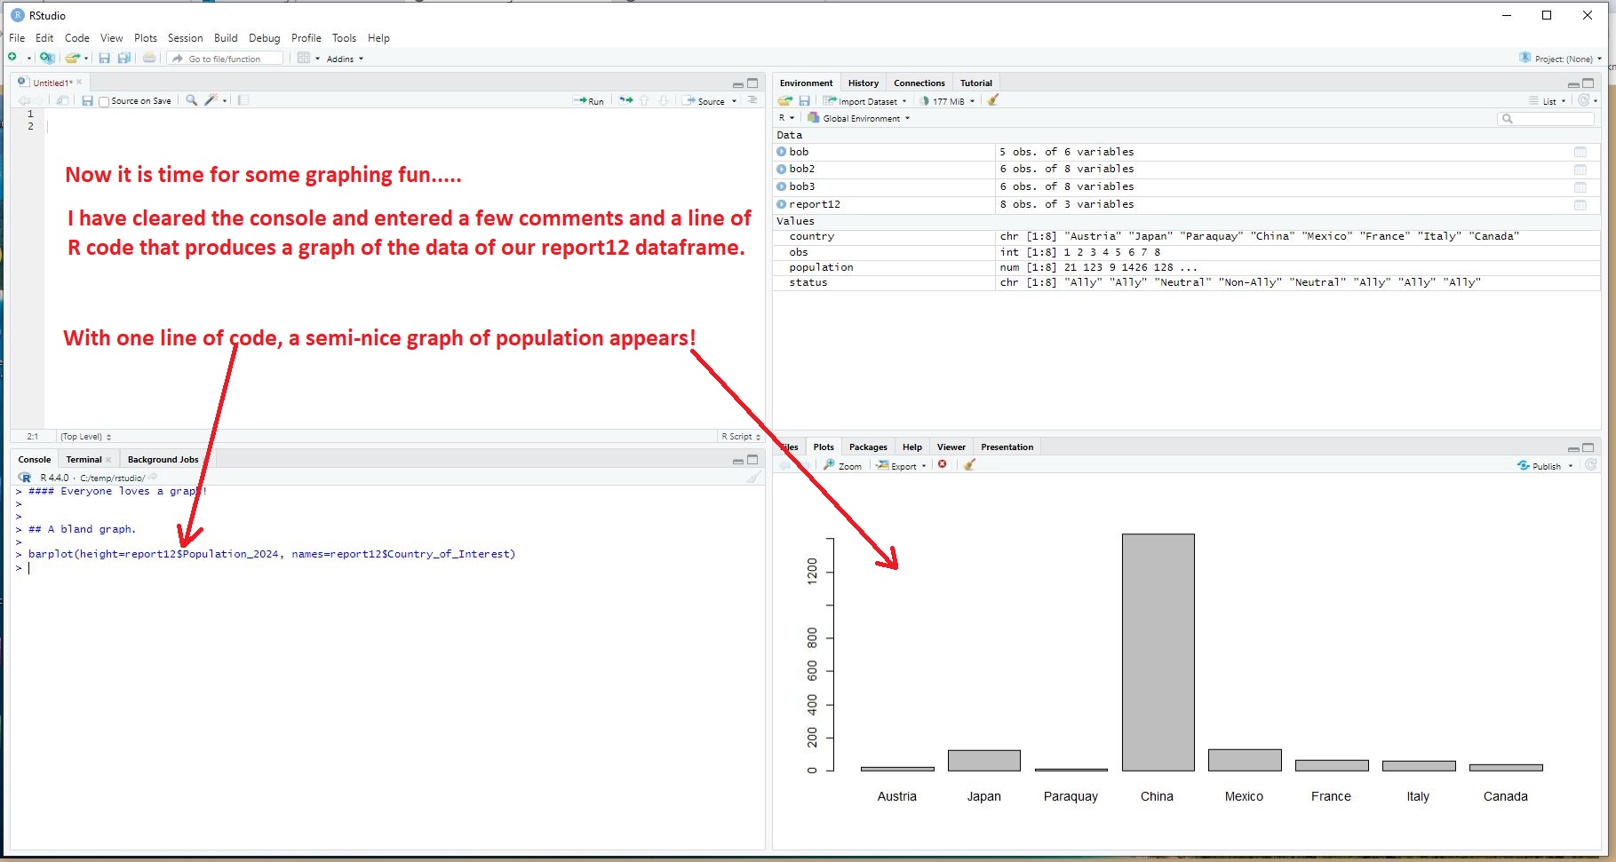Remove current plot with red X icon
Screen dimensions: 1616x862
[943, 465]
